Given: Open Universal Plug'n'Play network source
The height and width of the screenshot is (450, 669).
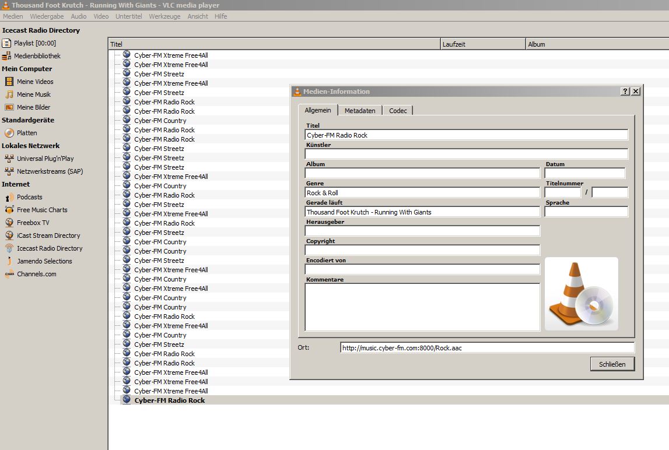Looking at the screenshot, I should [45, 159].
